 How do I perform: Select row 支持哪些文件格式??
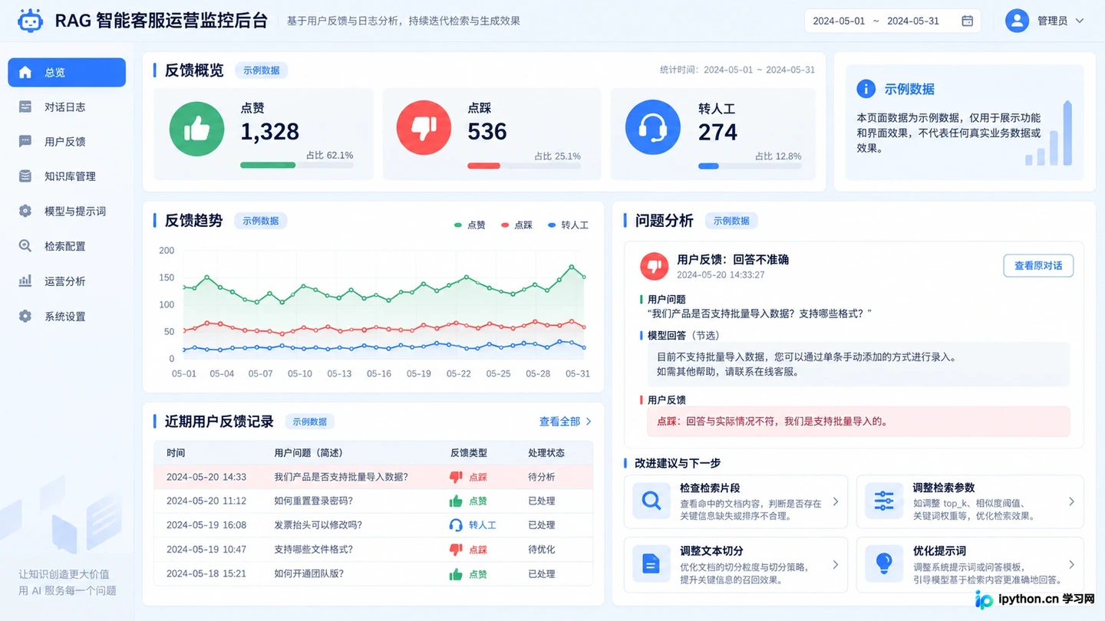(x=374, y=550)
